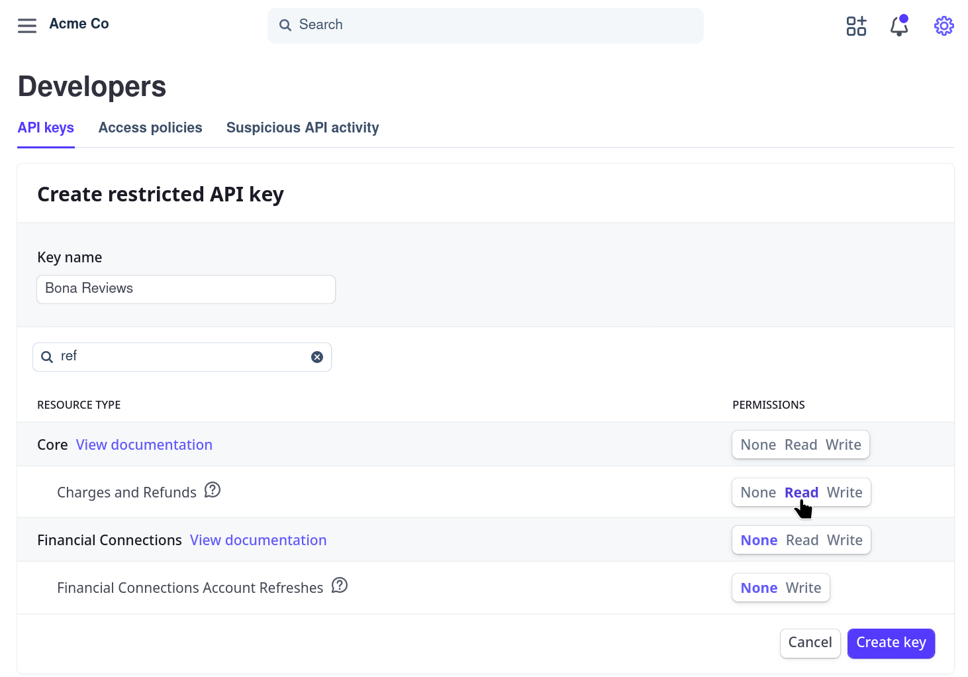Set Charges and Refunds permission to Read

click(801, 492)
